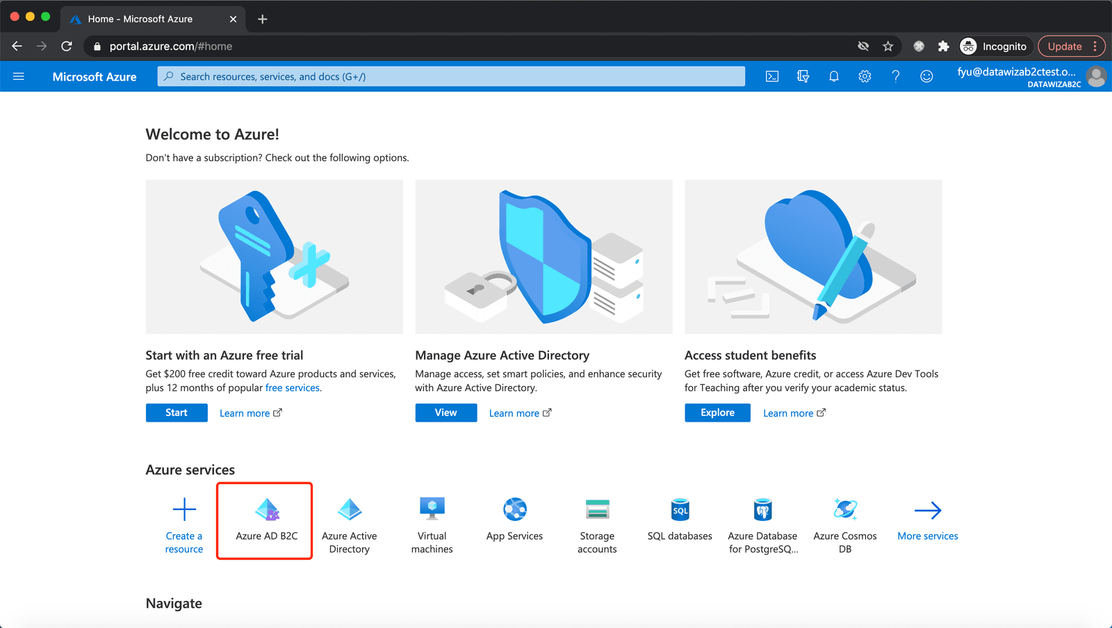Click the Update browser button
Viewport: 1112px width, 628px height.
(x=1065, y=47)
